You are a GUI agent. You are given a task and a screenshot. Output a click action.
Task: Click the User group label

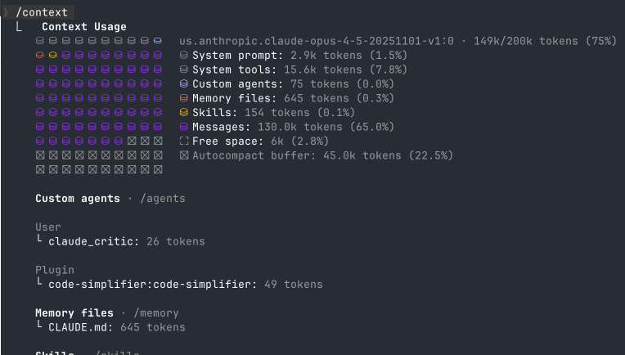click(48, 227)
